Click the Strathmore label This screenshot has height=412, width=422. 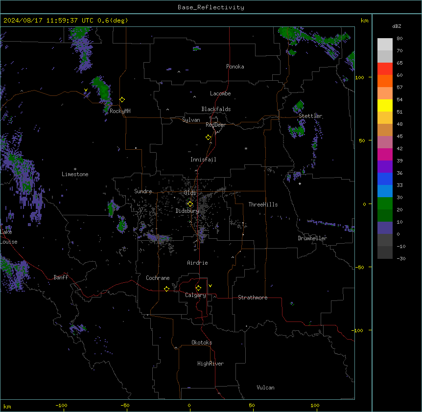click(x=253, y=298)
